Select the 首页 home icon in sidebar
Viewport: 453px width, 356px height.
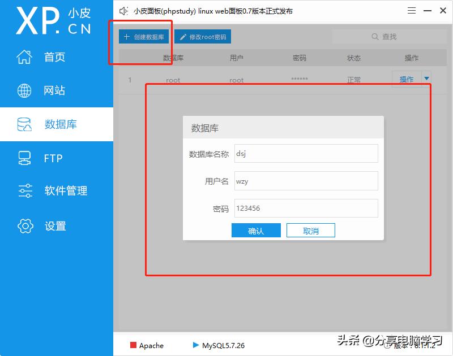25,57
